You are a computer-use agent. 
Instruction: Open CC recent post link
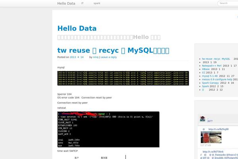[x=203, y=73]
